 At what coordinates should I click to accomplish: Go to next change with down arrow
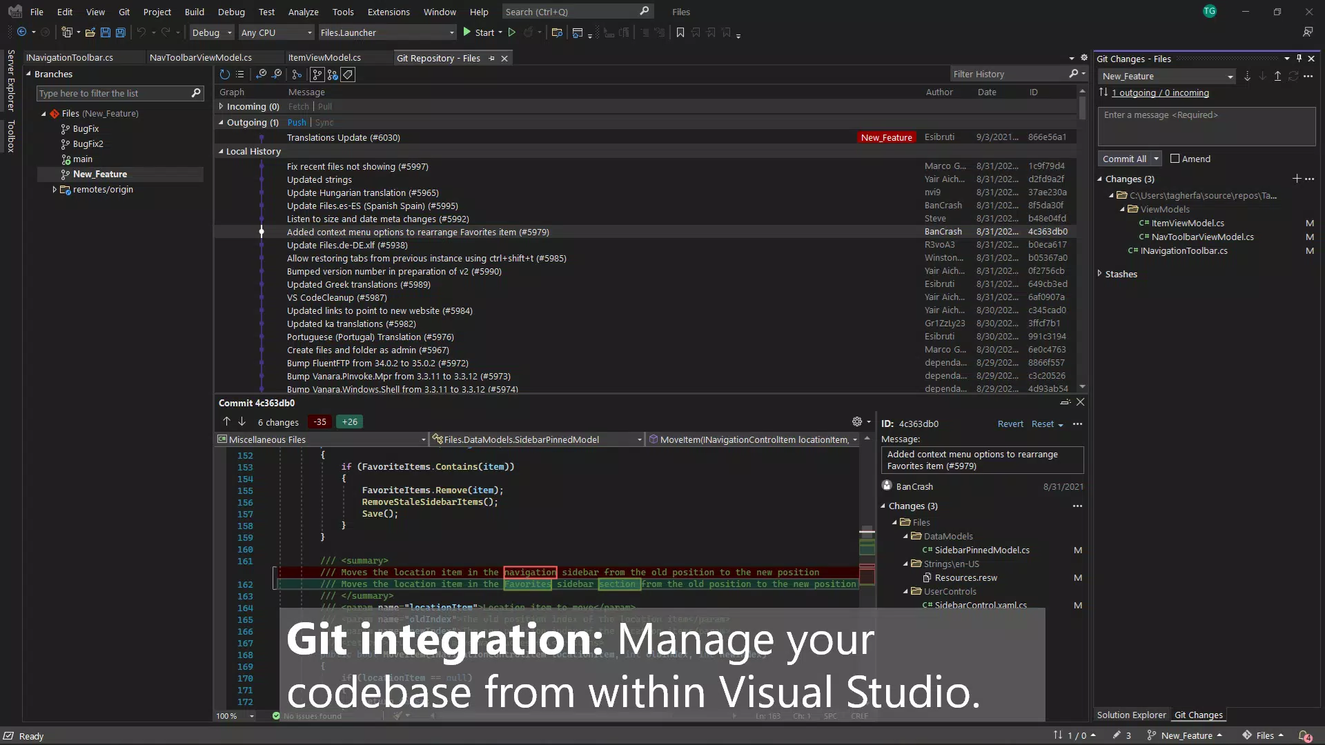click(242, 421)
